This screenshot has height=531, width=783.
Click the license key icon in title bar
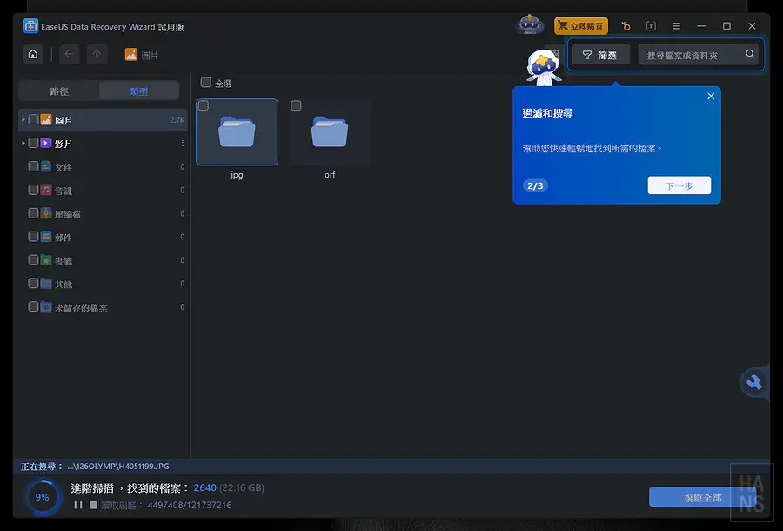[x=626, y=26]
